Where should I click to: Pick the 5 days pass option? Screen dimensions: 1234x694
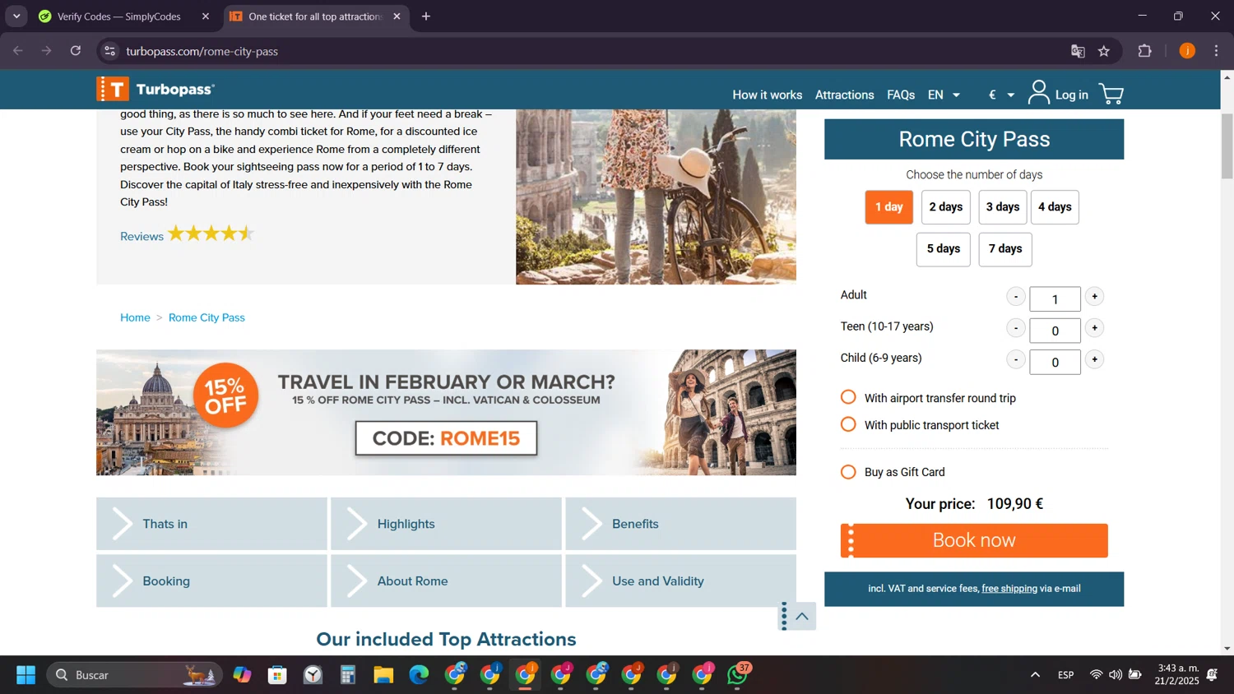click(944, 249)
